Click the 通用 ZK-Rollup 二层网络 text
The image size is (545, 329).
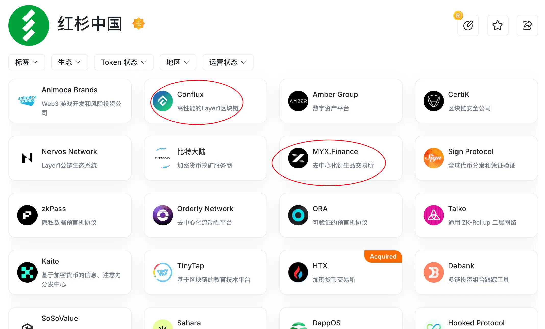pos(482,223)
